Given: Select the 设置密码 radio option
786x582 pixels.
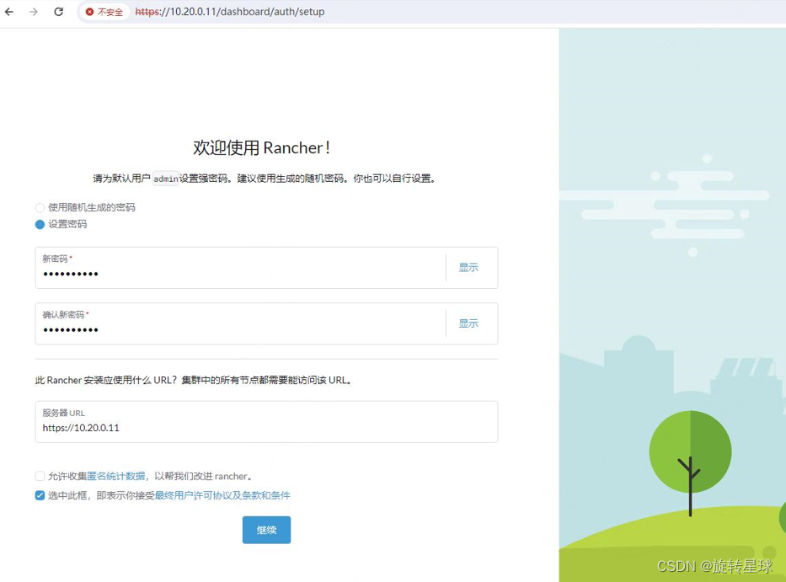Looking at the screenshot, I should [x=40, y=224].
